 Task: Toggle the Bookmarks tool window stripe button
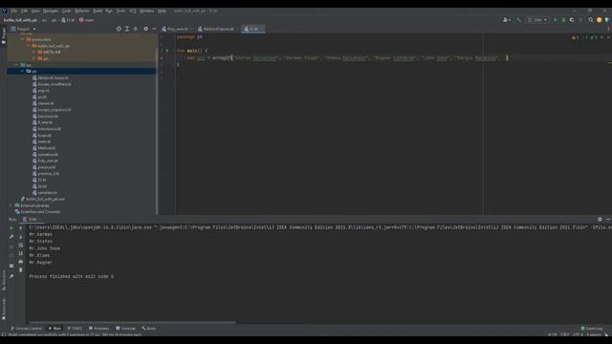coord(4,309)
